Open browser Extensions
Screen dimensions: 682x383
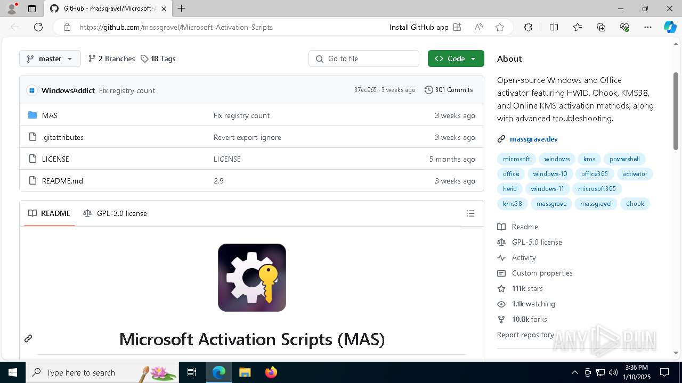tap(528, 27)
